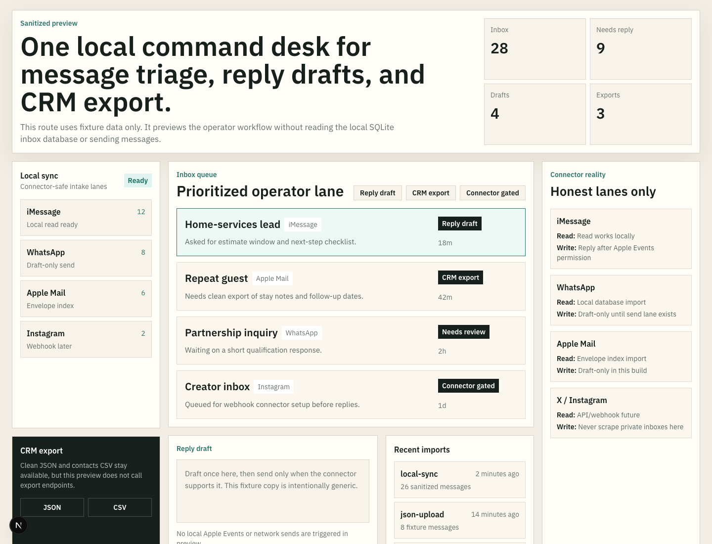Select the Instagram sync lane card
712x544 pixels.
(86, 339)
